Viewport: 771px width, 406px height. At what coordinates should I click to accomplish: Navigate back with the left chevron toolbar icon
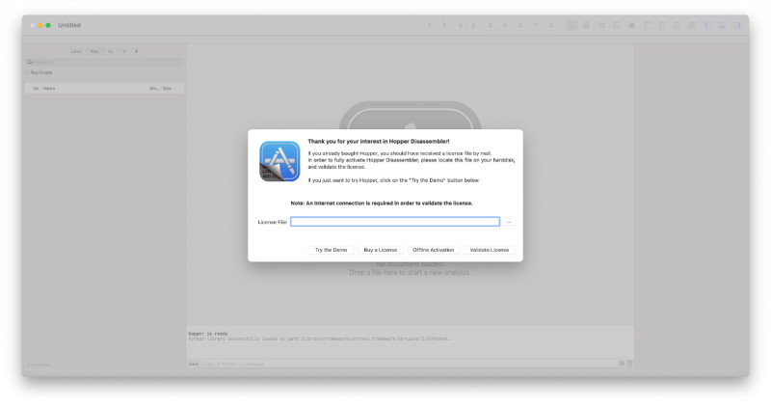point(430,25)
